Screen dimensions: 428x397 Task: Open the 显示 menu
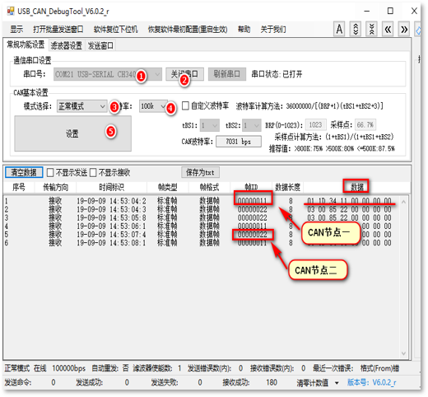16,29
